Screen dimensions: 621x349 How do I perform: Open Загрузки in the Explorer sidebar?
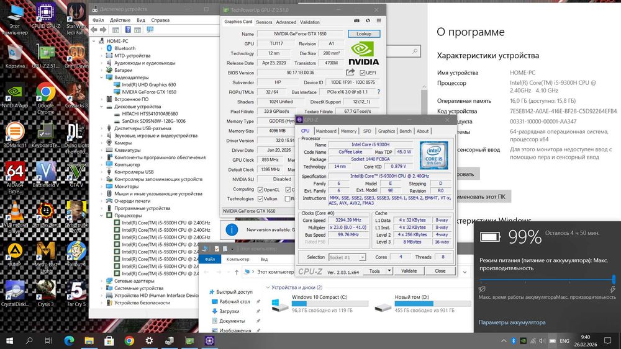(x=229, y=311)
